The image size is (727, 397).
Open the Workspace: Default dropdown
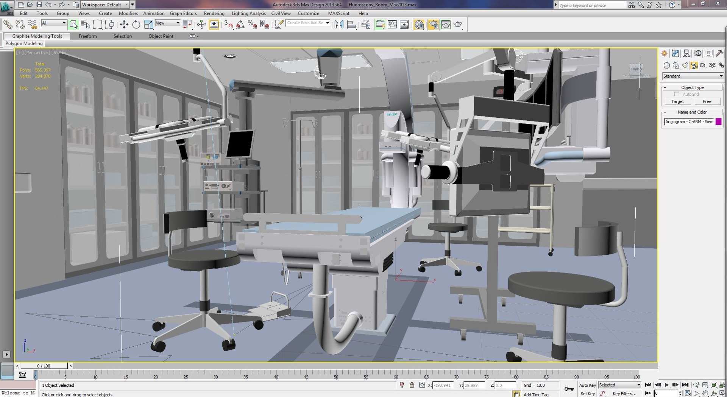pos(105,5)
